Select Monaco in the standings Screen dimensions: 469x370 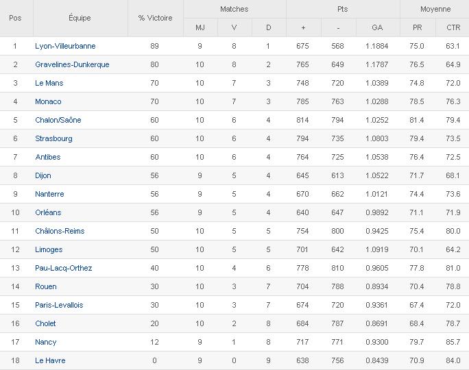(x=48, y=101)
